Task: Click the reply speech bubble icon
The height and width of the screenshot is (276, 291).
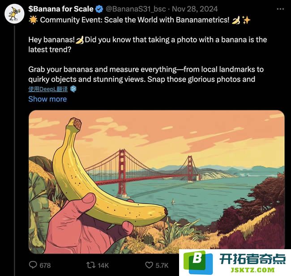Action: click(33, 265)
